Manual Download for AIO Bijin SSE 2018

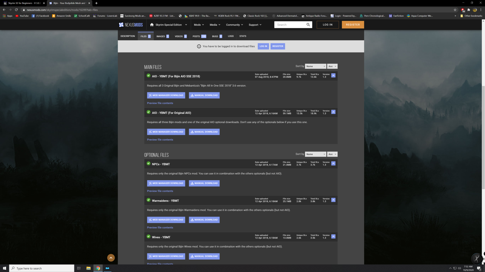tap(204, 95)
